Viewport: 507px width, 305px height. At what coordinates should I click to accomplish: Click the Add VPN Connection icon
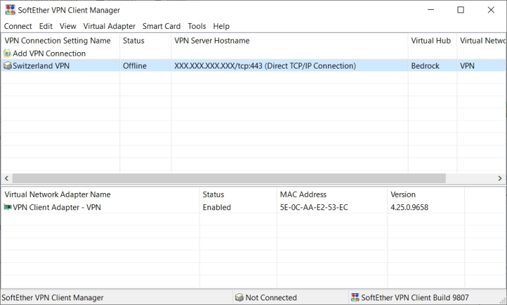click(x=7, y=53)
